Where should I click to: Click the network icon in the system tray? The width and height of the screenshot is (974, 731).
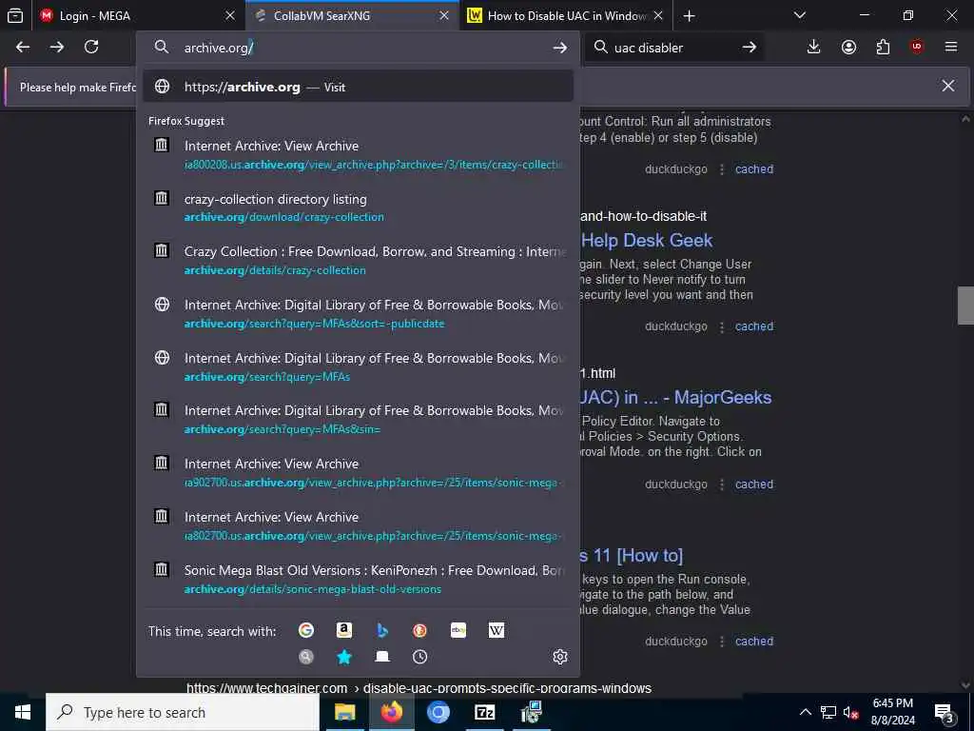coord(828,712)
